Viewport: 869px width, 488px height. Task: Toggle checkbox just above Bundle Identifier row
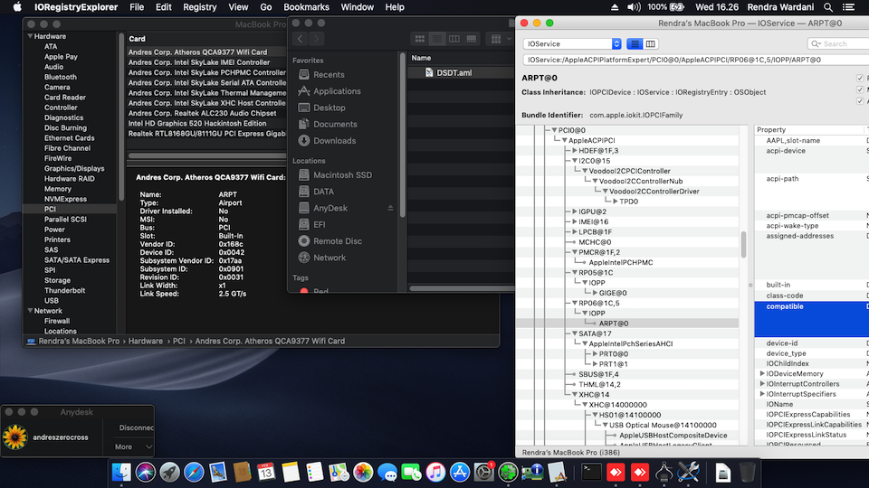pyautogui.click(x=860, y=100)
